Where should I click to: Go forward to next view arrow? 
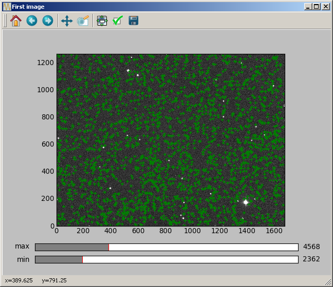[48, 21]
